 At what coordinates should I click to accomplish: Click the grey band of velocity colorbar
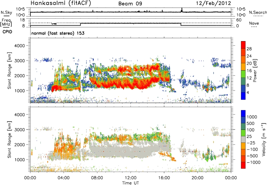coord(243,139)
